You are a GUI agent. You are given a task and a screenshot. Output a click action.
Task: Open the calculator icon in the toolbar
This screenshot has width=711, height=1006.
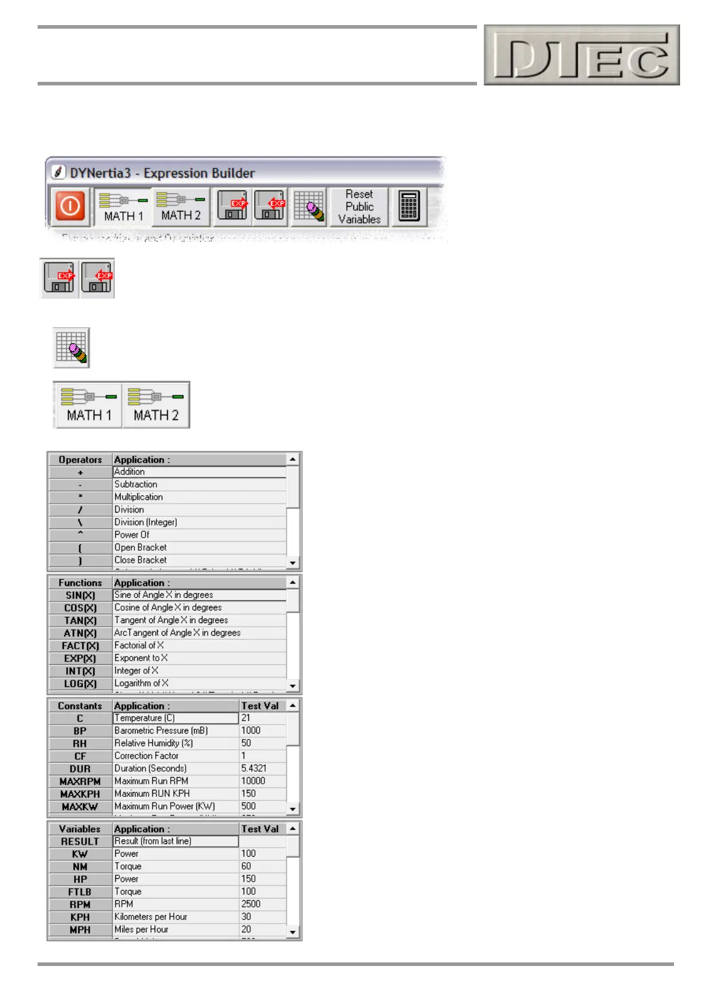point(409,207)
